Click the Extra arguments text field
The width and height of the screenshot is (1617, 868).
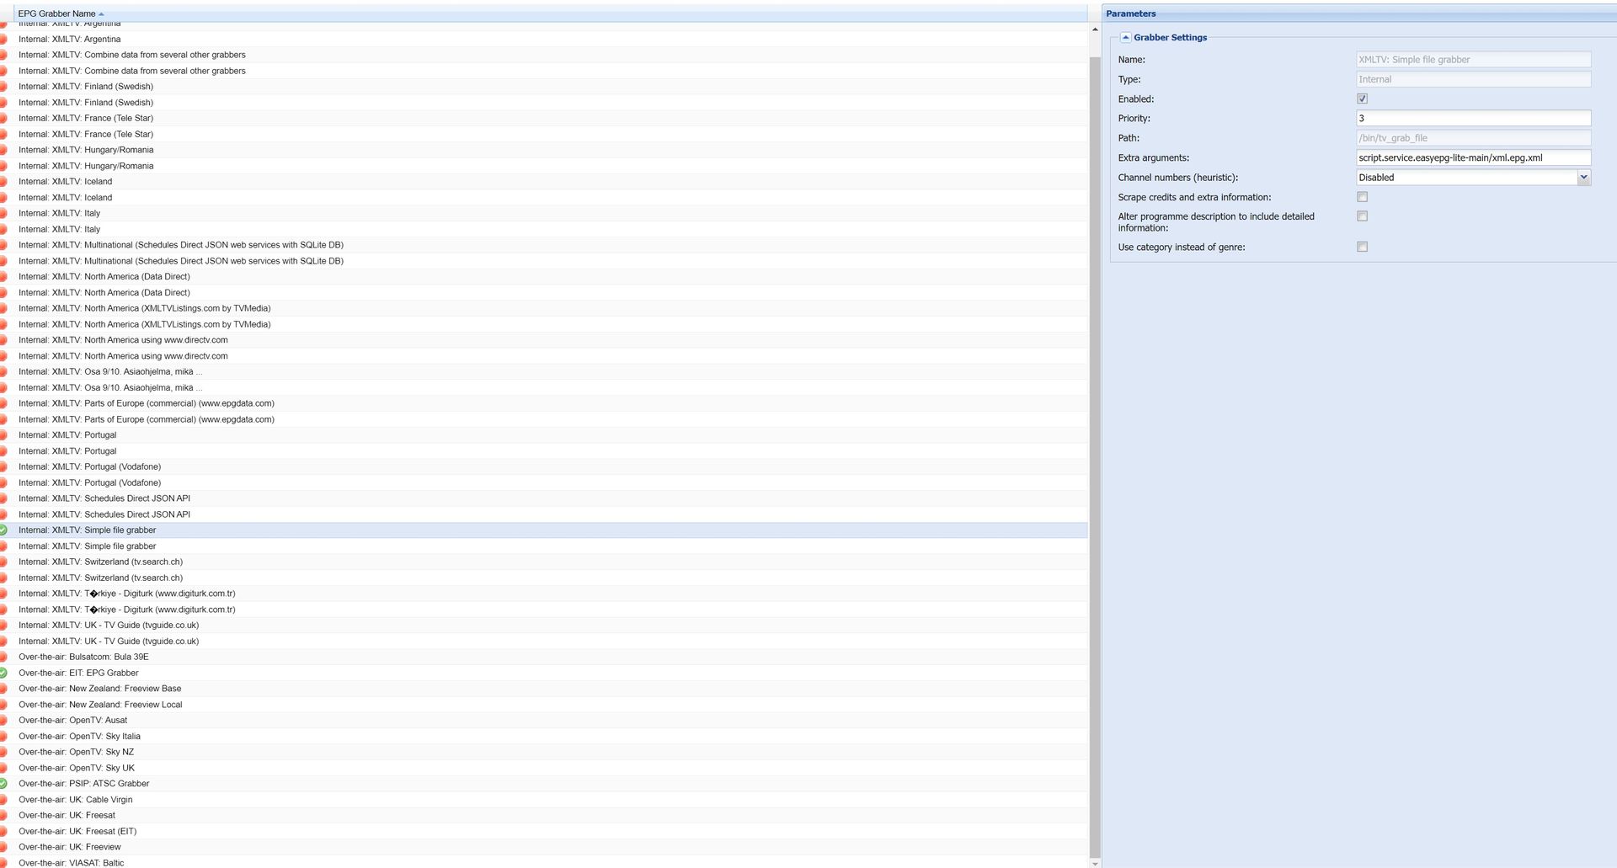pos(1473,158)
